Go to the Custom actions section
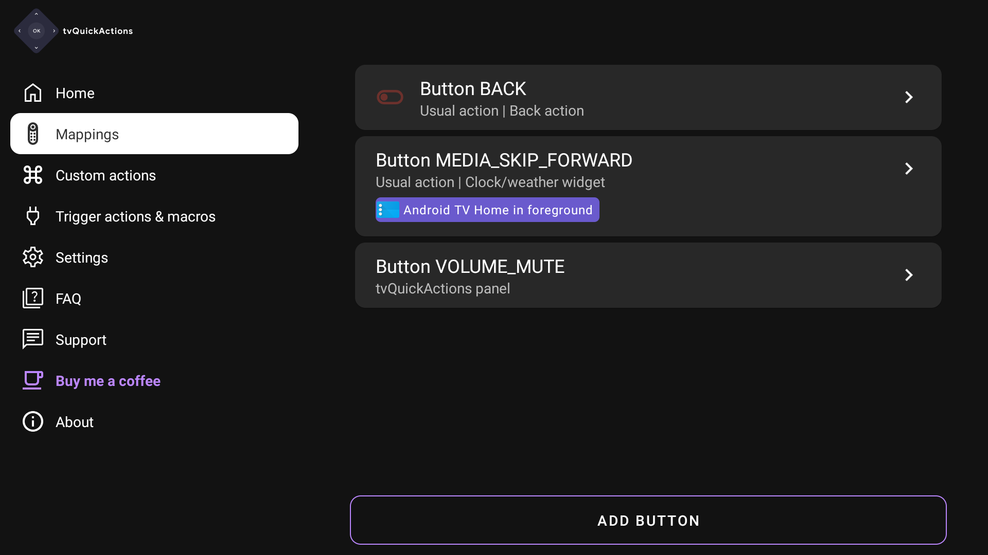Viewport: 988px width, 555px height. pos(105,175)
